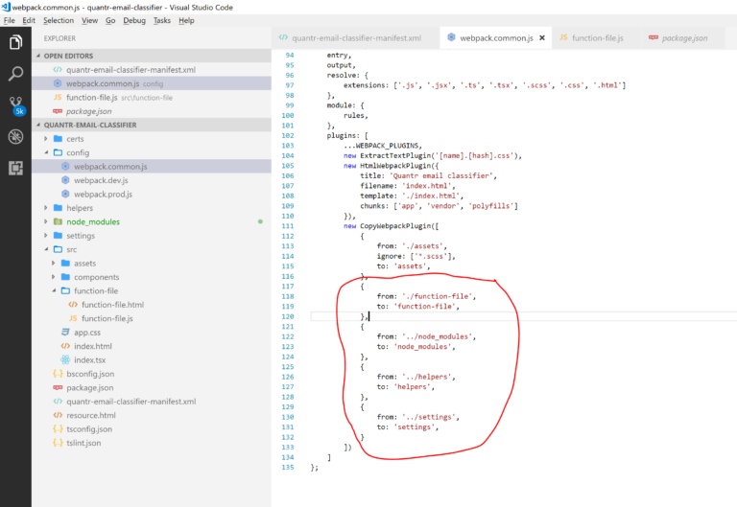This screenshot has width=737, height=507.
Task: Open the Search view in activity bar
Action: [x=15, y=74]
